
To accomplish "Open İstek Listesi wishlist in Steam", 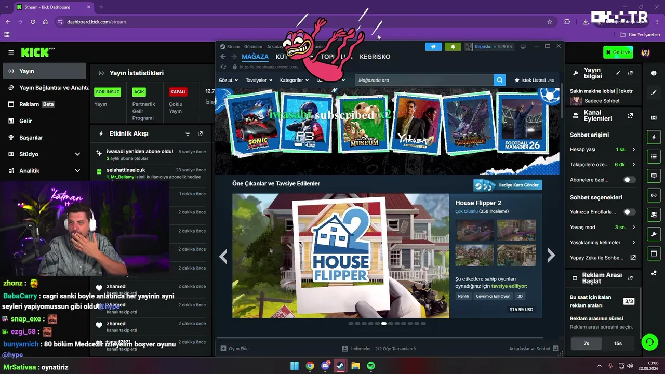I will (534, 80).
